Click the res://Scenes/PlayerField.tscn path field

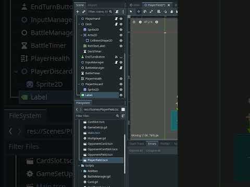[x=101, y=110]
